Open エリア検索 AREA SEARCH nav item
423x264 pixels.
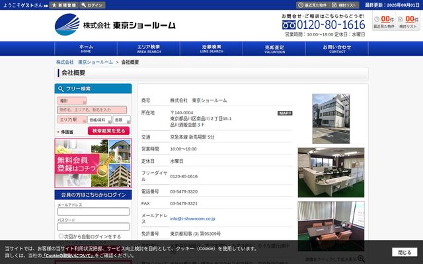pyautogui.click(x=149, y=49)
